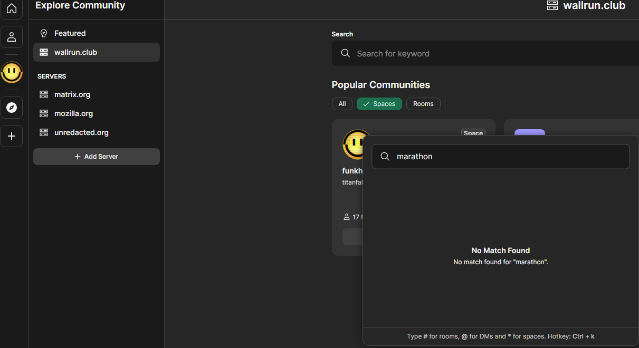Click the Space badge on community card

[x=473, y=133]
